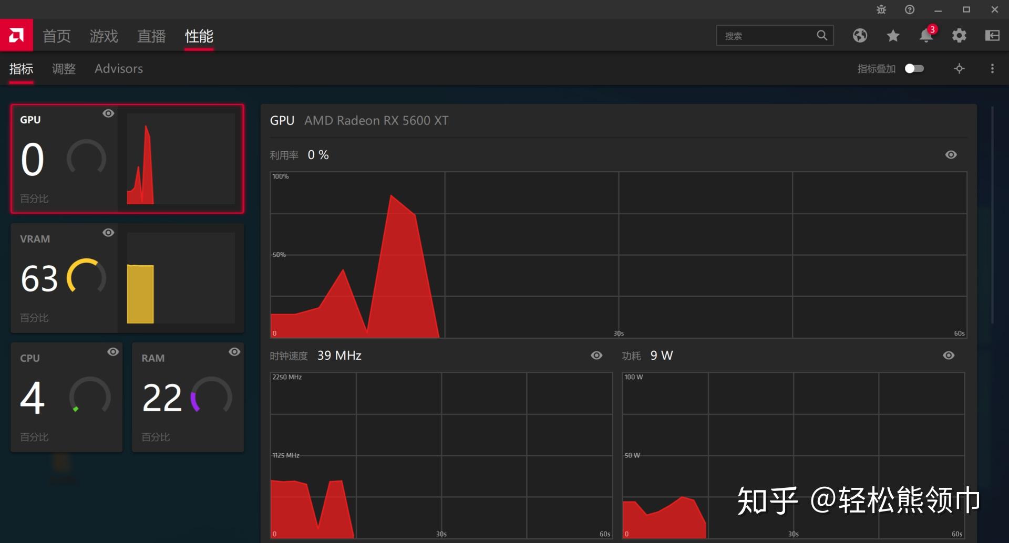1009x543 pixels.
Task: Open the Advisors sub-tab
Action: pos(119,69)
